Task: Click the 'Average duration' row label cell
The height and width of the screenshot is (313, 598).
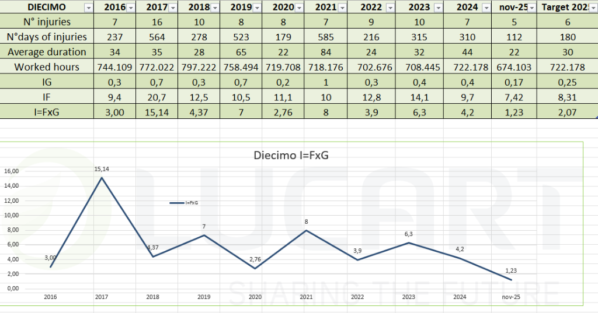Action: (47, 52)
